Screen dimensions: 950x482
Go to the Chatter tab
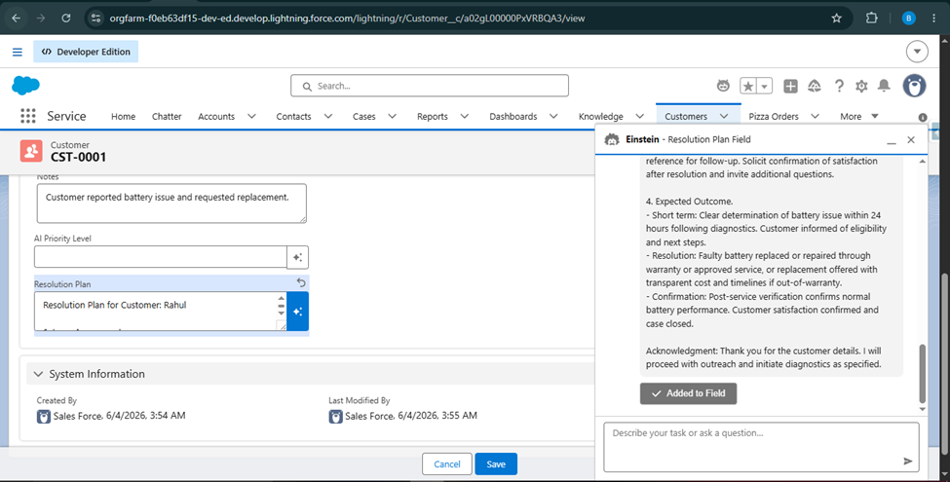167,116
